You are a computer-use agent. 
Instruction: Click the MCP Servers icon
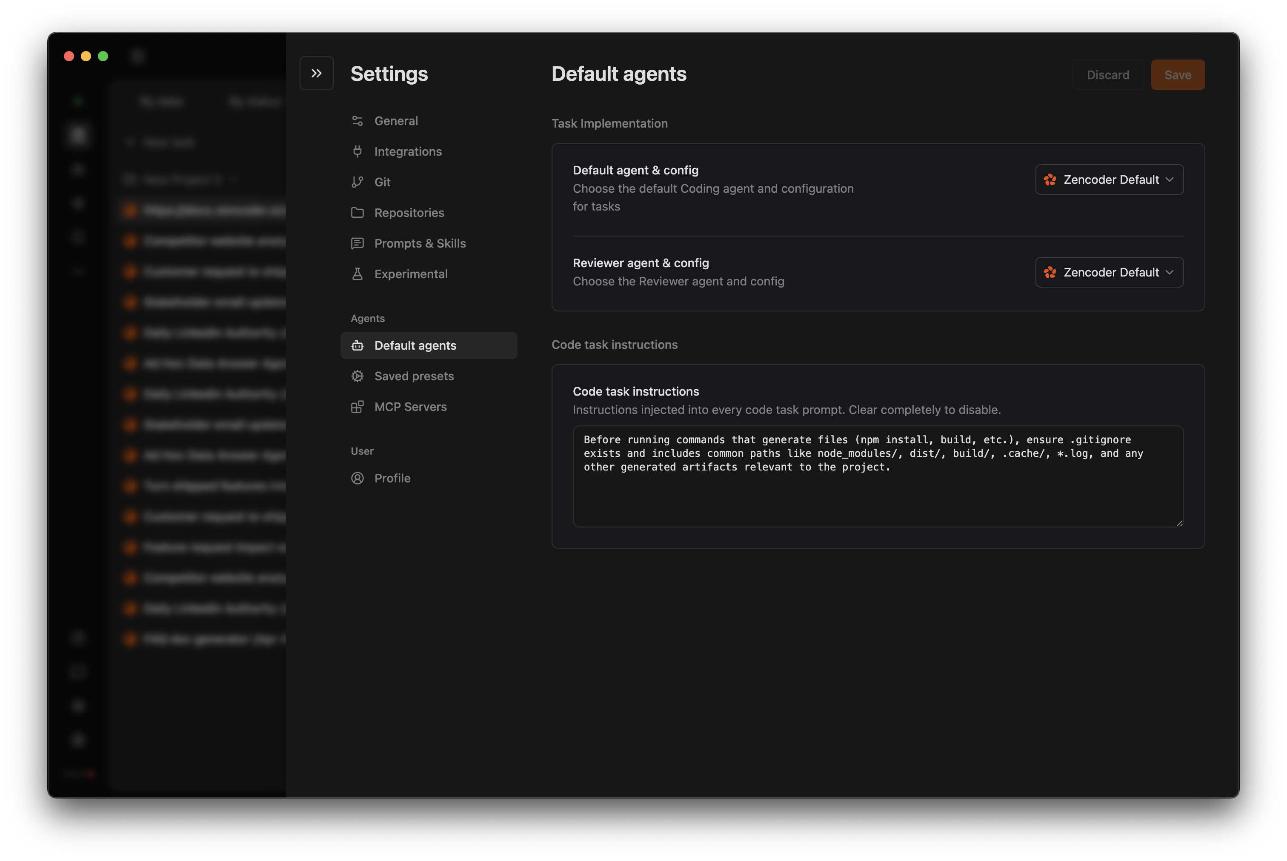(x=357, y=406)
